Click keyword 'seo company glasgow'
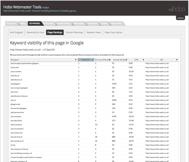189x162 pixels. 19,88
